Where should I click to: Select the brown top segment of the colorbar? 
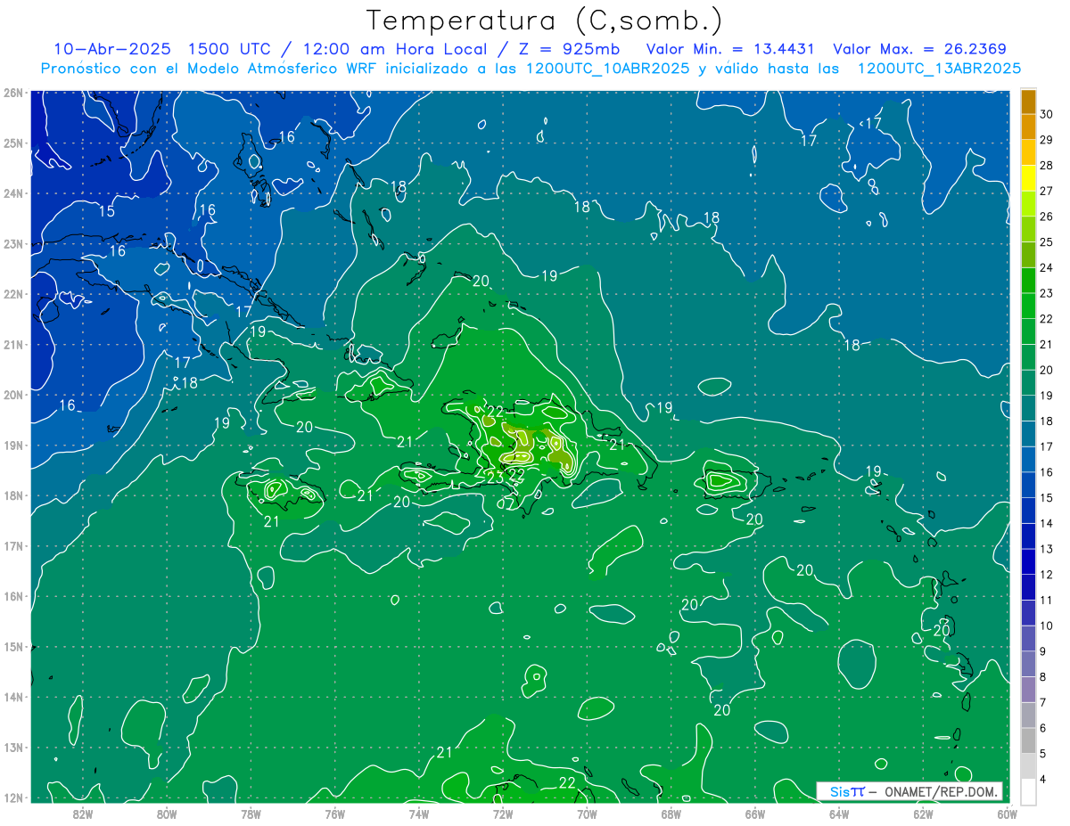tap(1028, 102)
